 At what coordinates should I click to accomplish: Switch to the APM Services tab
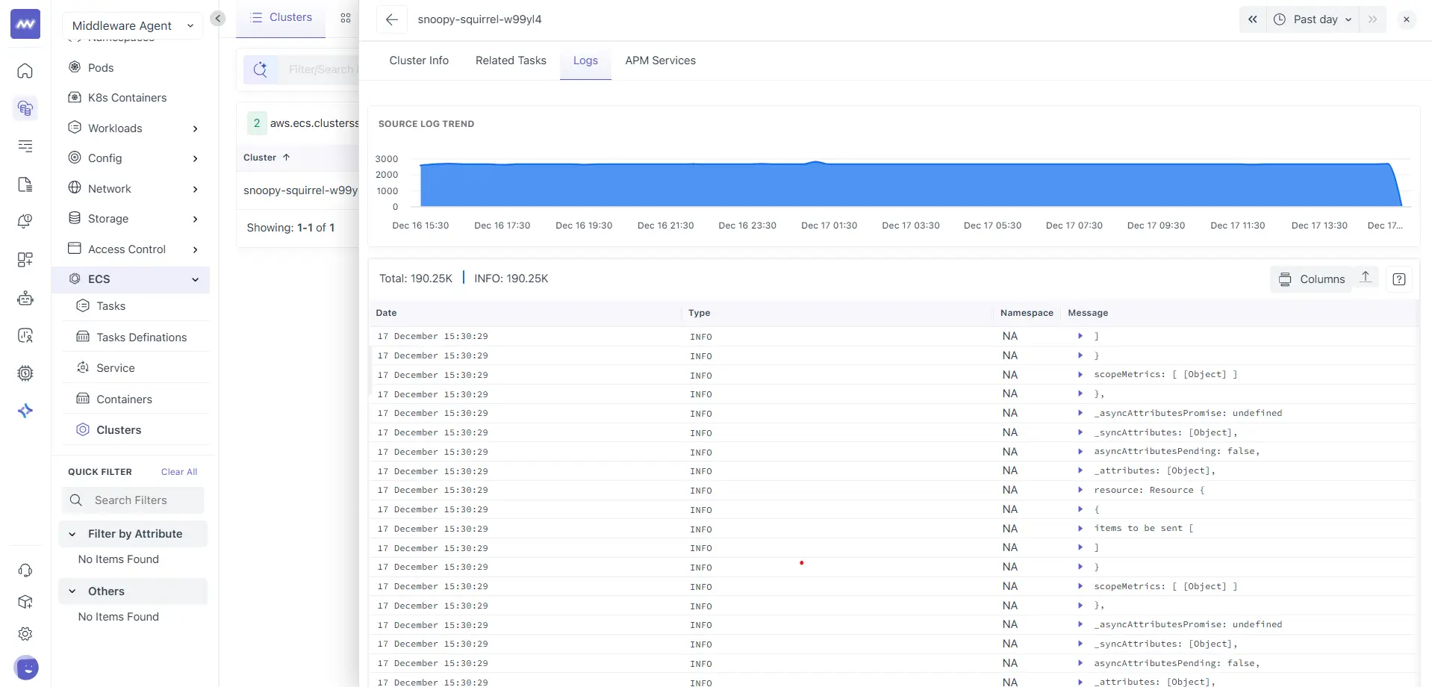tap(660, 60)
